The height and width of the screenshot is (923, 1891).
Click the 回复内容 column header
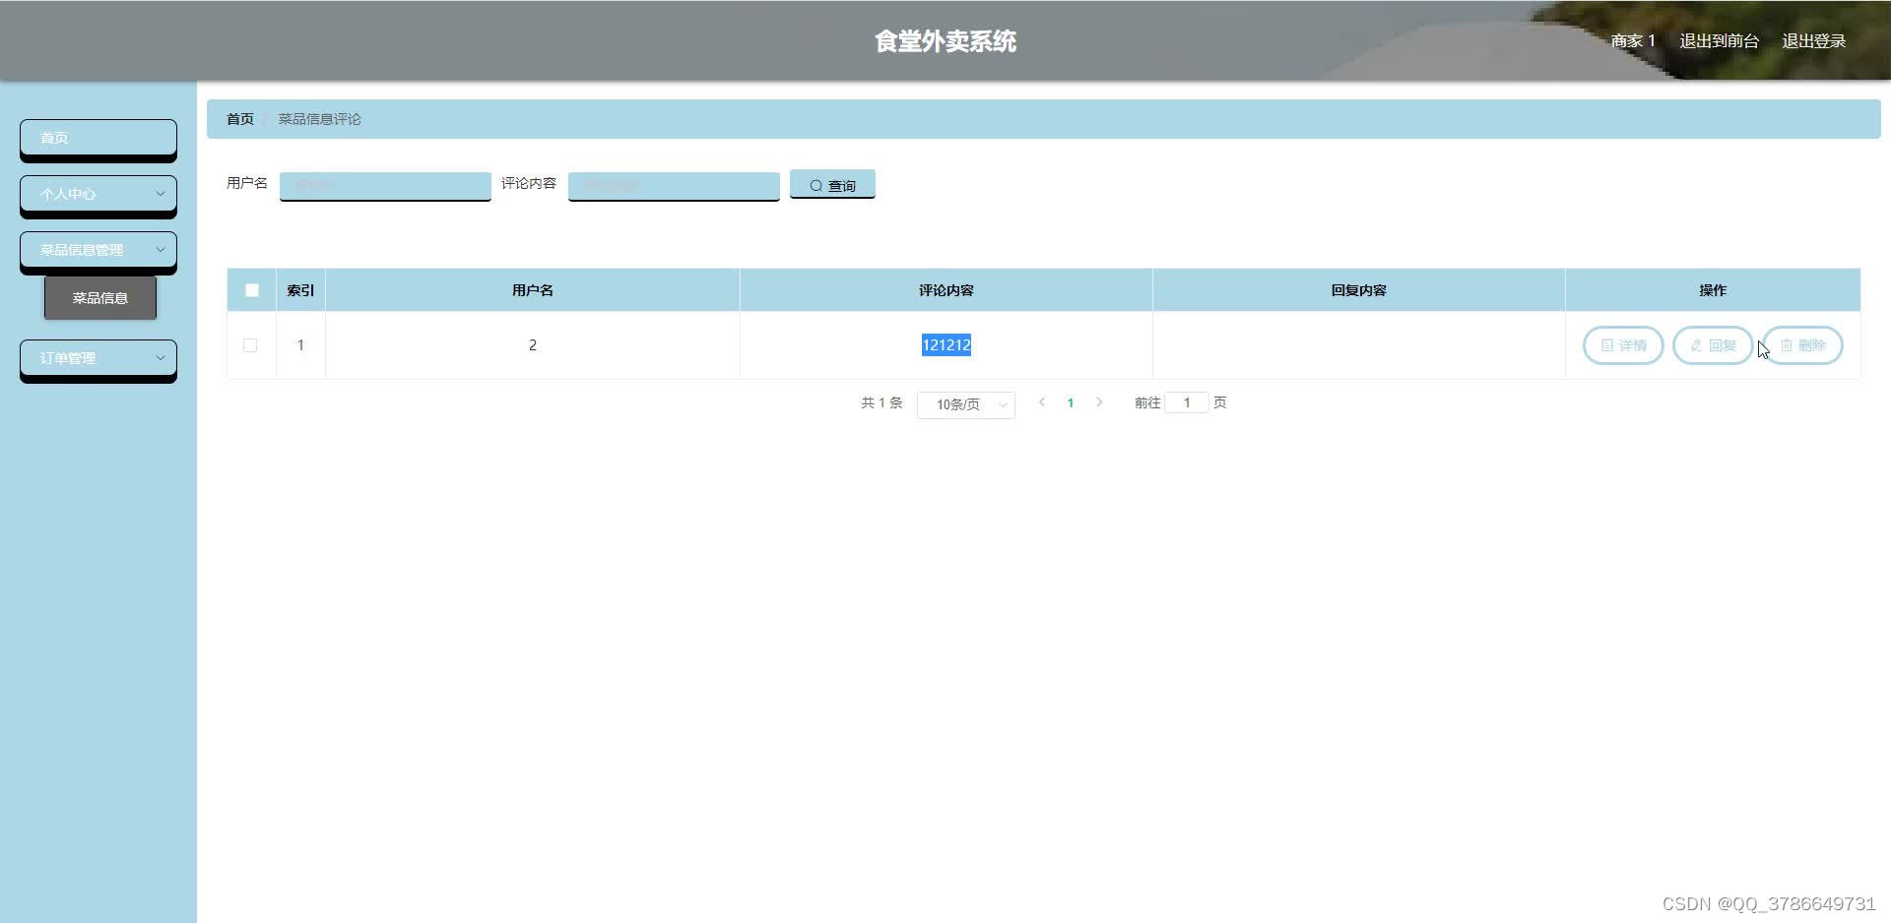pyautogui.click(x=1359, y=290)
